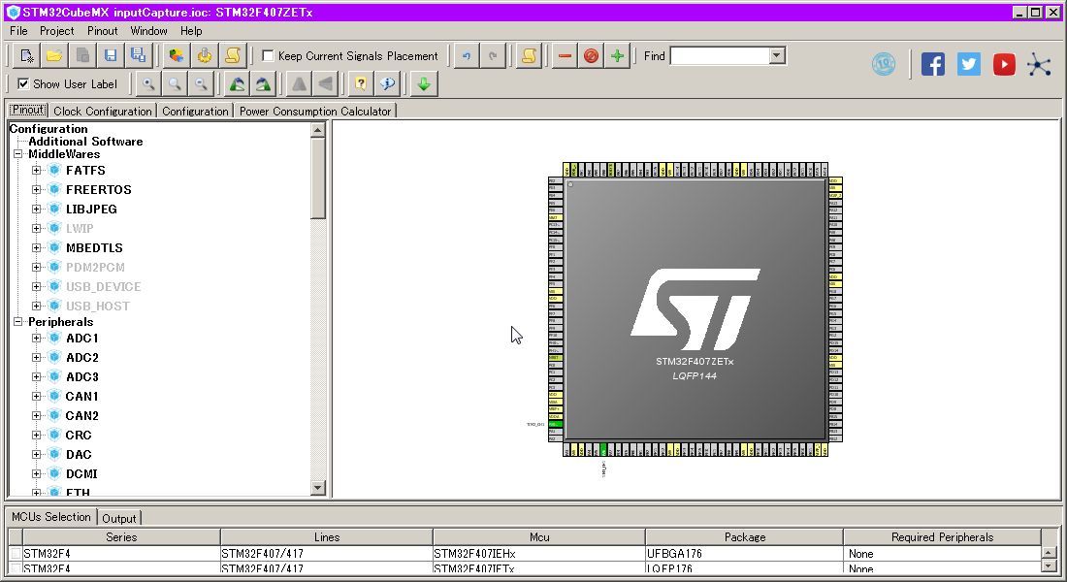Tick the checkbox for the STM32F407IEHx row
The height and width of the screenshot is (582, 1067).
point(15,554)
